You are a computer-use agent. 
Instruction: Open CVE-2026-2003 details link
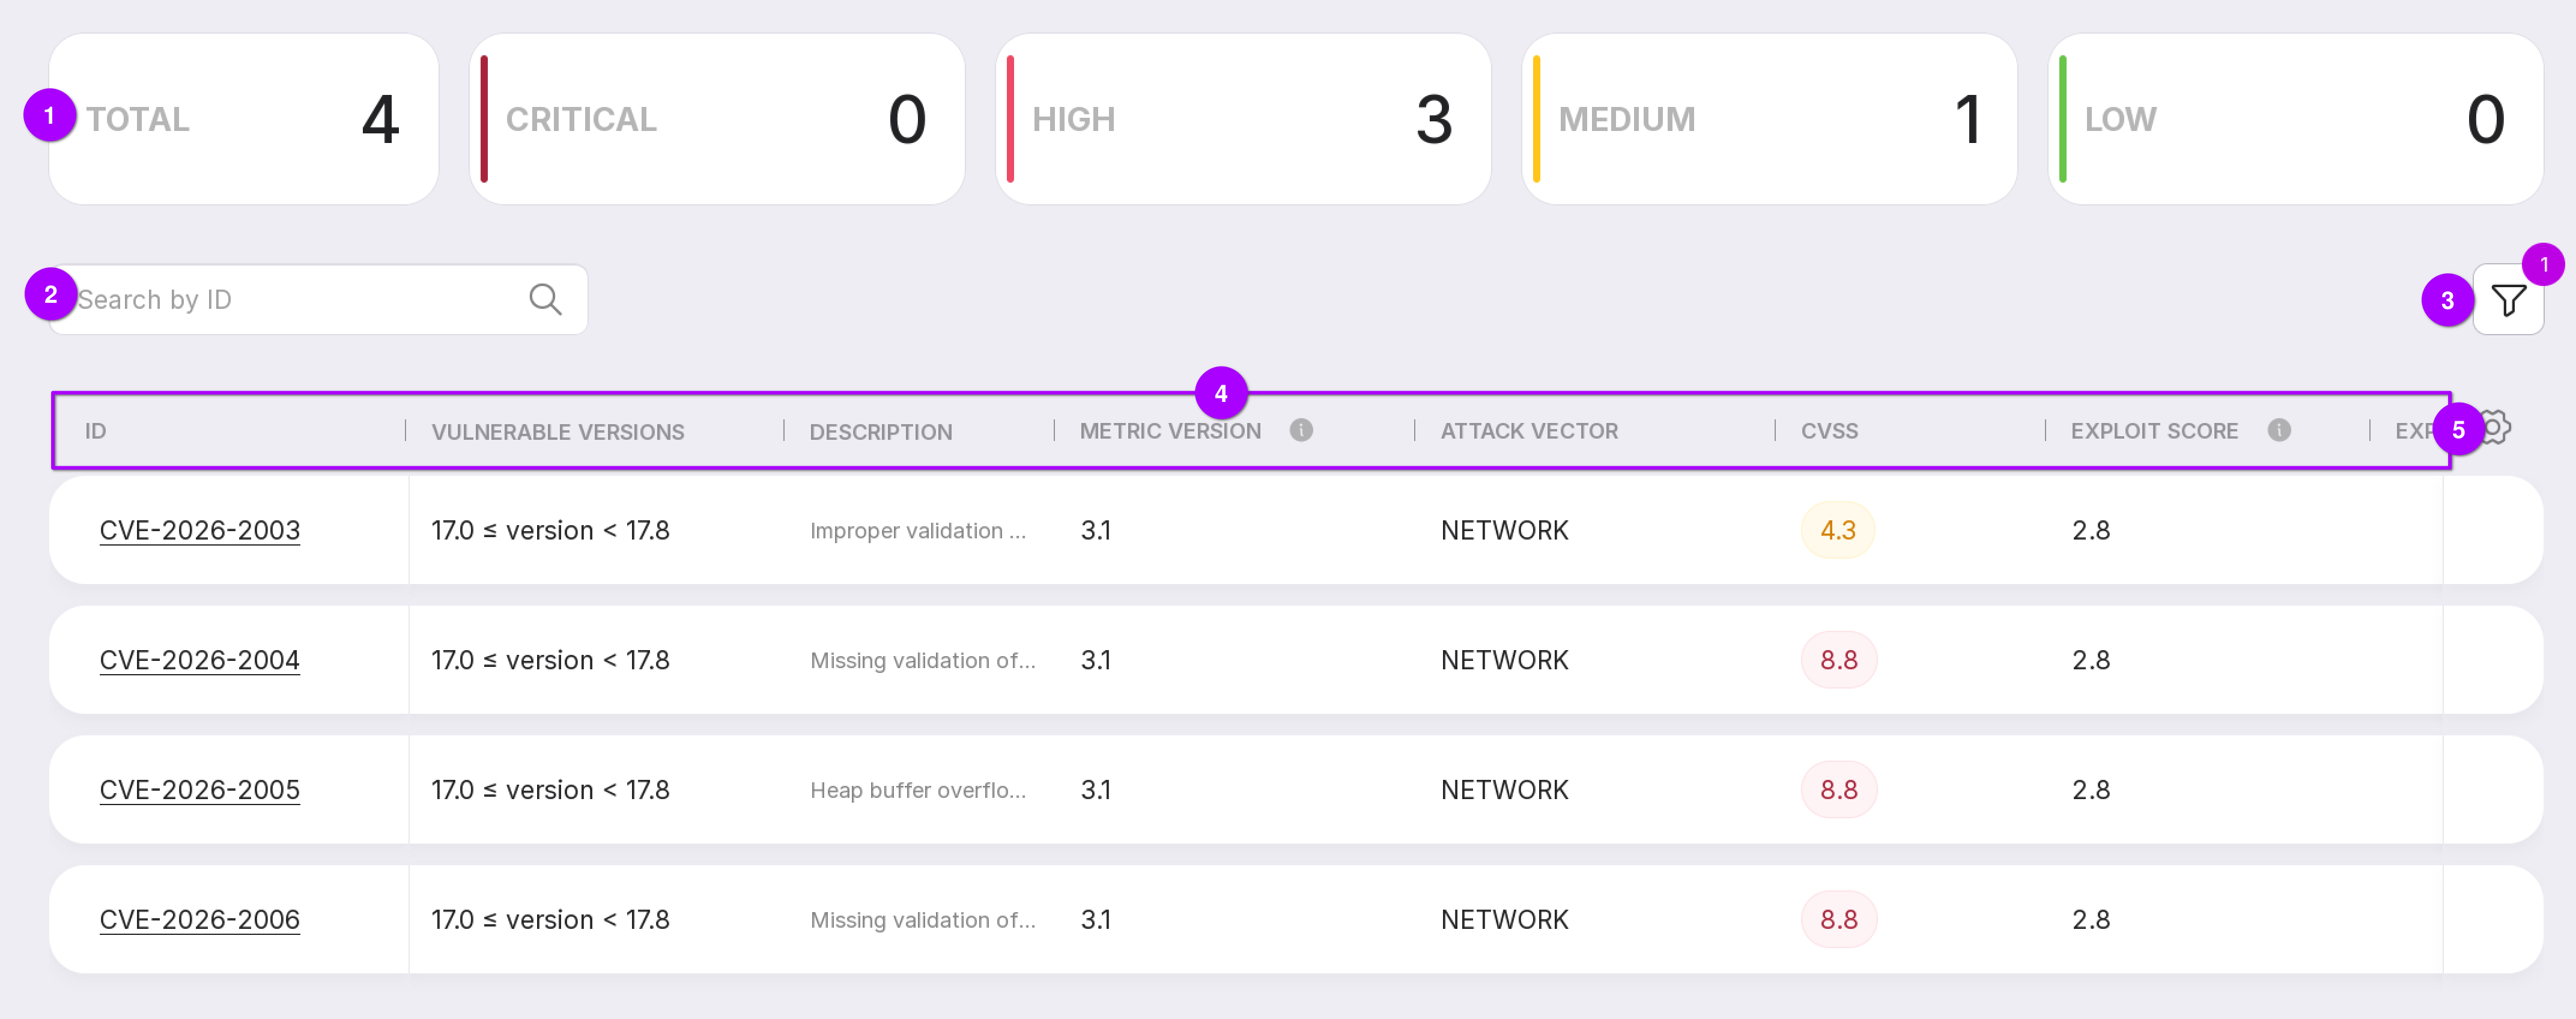tap(200, 530)
